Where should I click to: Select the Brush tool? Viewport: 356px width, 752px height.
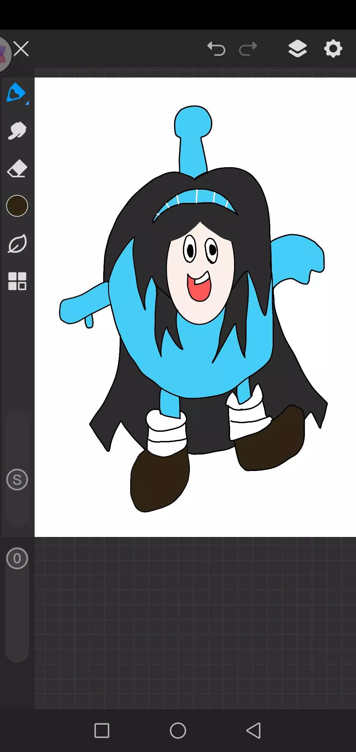pyautogui.click(x=16, y=93)
